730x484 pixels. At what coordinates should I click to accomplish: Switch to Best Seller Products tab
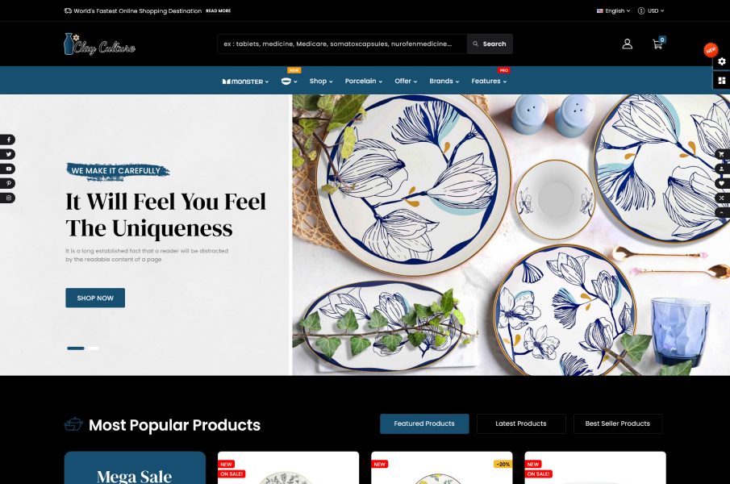click(617, 423)
